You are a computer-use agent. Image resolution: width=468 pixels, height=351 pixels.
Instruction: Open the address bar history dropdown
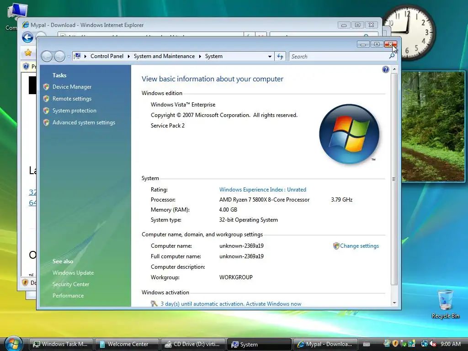270,56
